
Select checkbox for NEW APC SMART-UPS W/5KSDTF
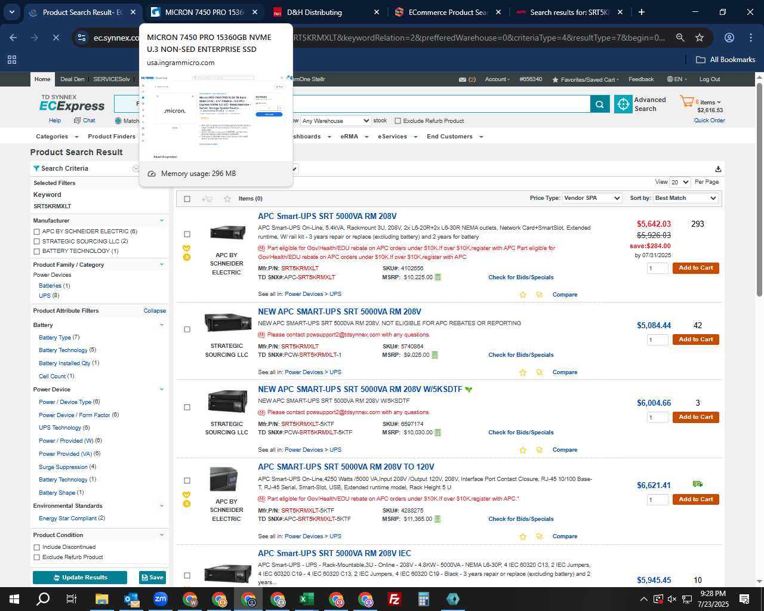pos(187,408)
